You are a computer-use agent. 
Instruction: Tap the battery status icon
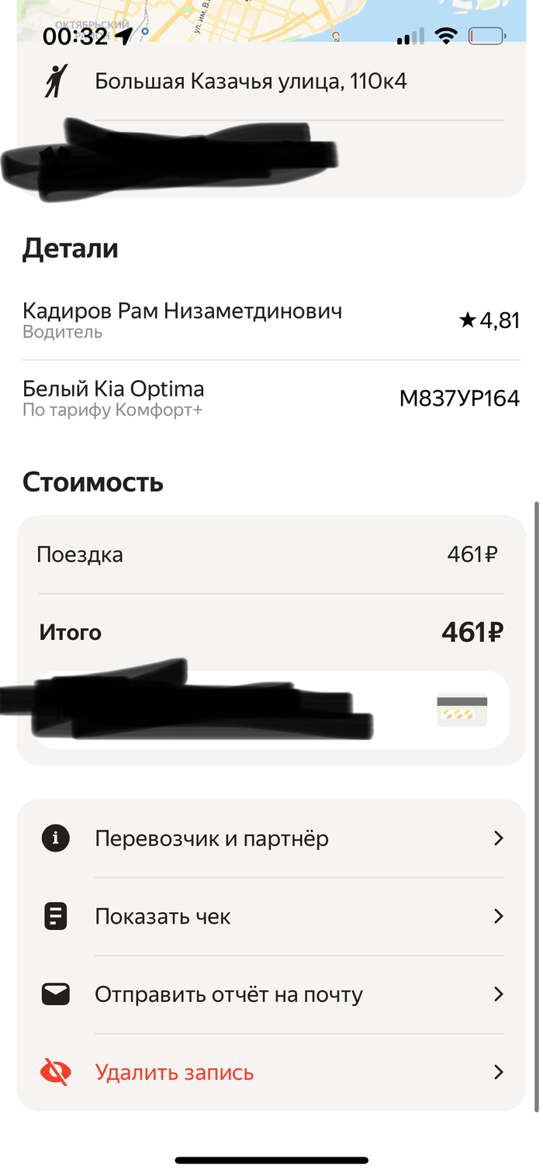[x=486, y=36]
